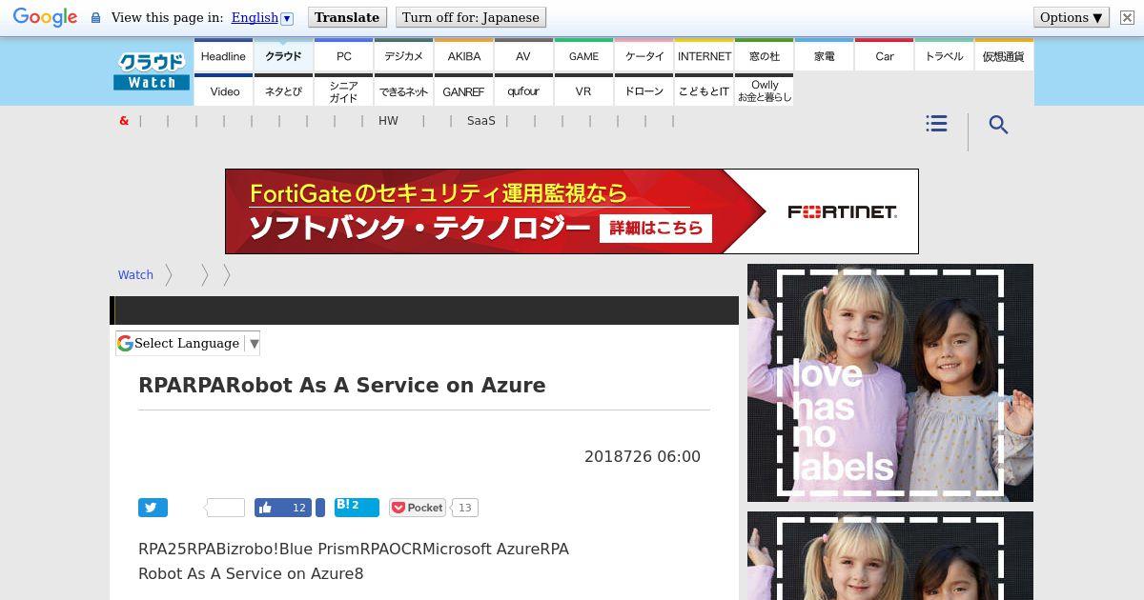
Task: Click Turn off for: Japanese button
Action: 471,17
